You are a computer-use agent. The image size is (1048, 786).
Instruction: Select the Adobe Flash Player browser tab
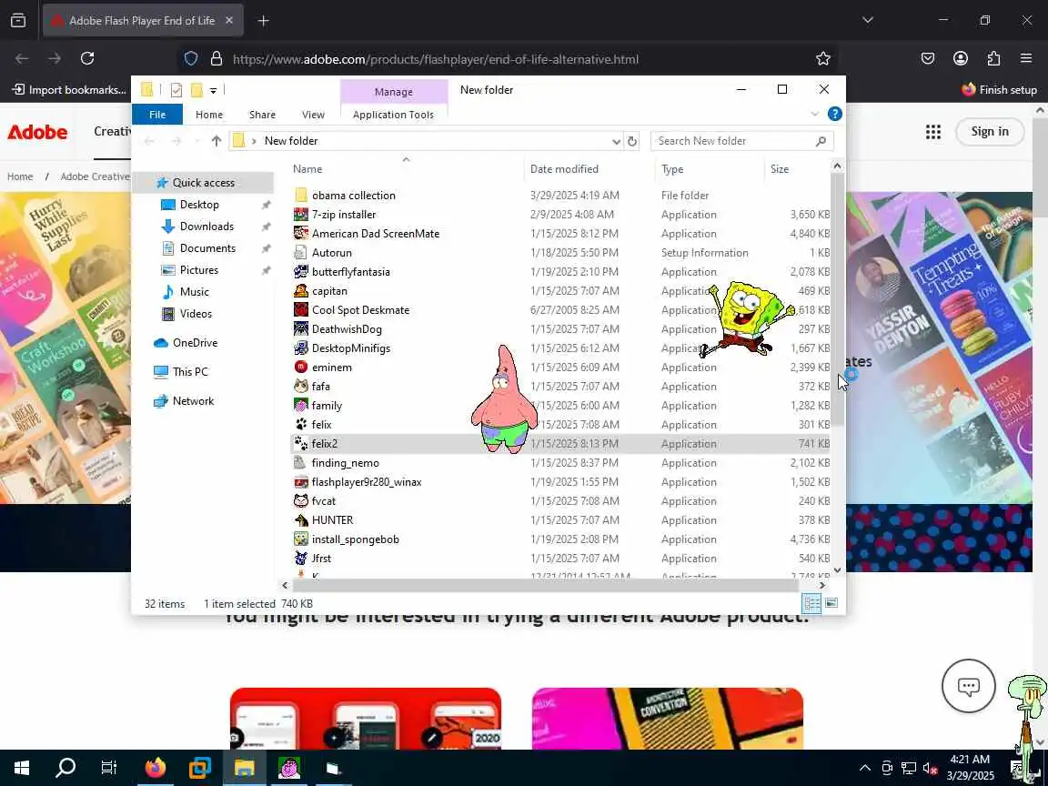coord(143,21)
